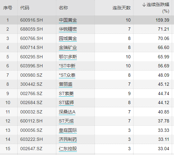This screenshot has height=155, width=174.
Task: Click the value 66.60 for 金瑞矿业
Action: pos(163,47)
